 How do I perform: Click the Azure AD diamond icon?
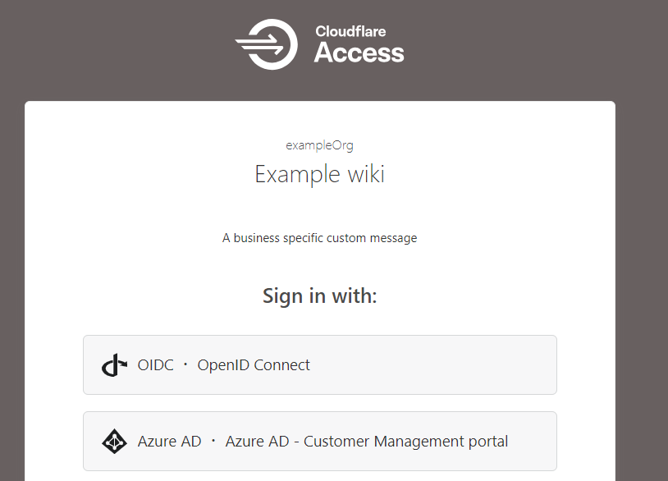click(x=115, y=442)
